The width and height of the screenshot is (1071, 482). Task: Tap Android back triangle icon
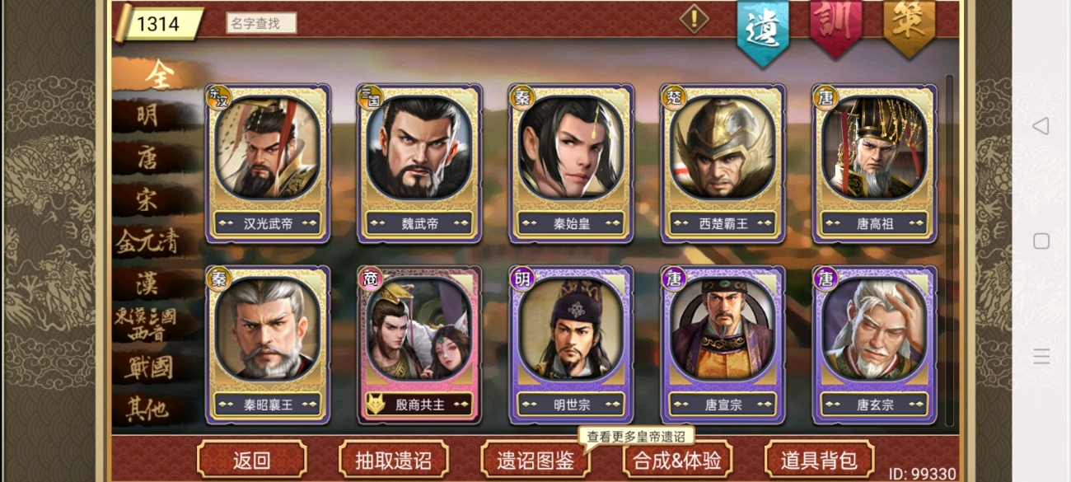pyautogui.click(x=1041, y=125)
